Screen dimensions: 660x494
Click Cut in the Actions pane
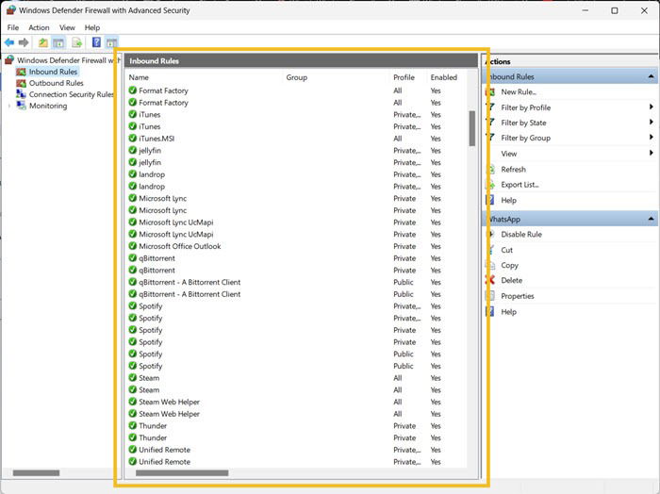coord(507,250)
